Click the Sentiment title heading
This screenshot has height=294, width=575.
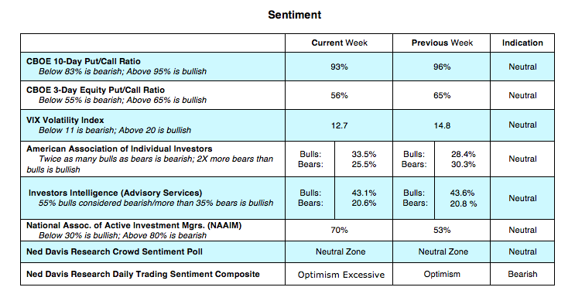coord(295,15)
